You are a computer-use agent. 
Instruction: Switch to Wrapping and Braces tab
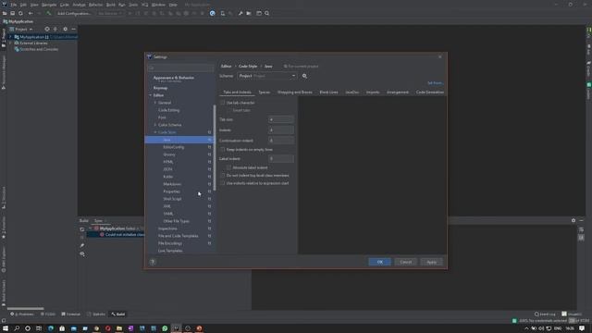coord(295,92)
